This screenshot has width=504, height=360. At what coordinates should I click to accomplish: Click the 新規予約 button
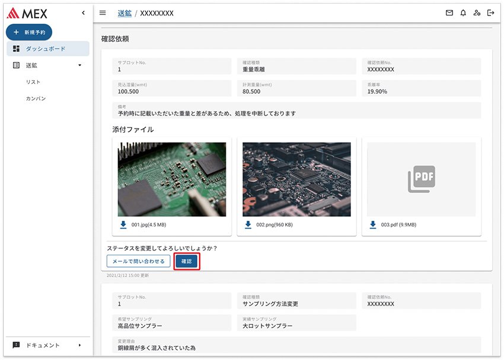point(29,32)
